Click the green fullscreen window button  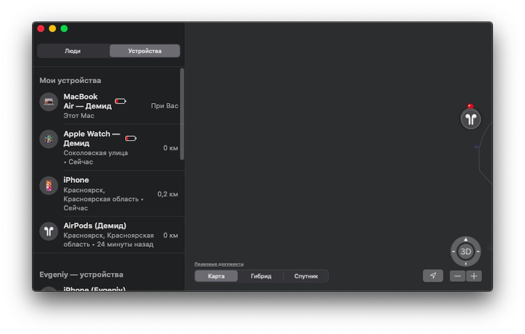pos(64,29)
